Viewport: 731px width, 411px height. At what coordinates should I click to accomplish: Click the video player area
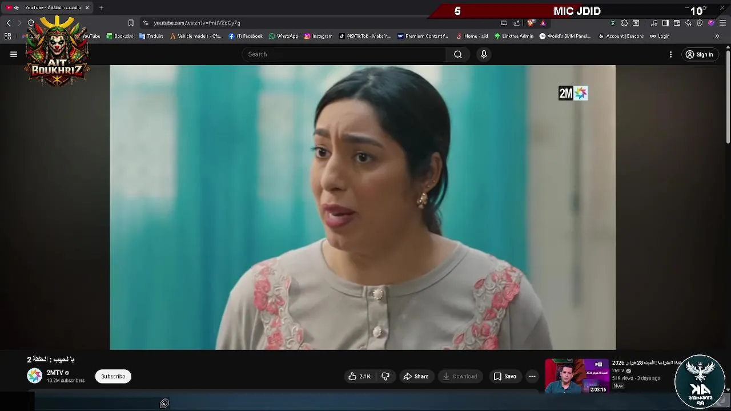[x=363, y=207]
